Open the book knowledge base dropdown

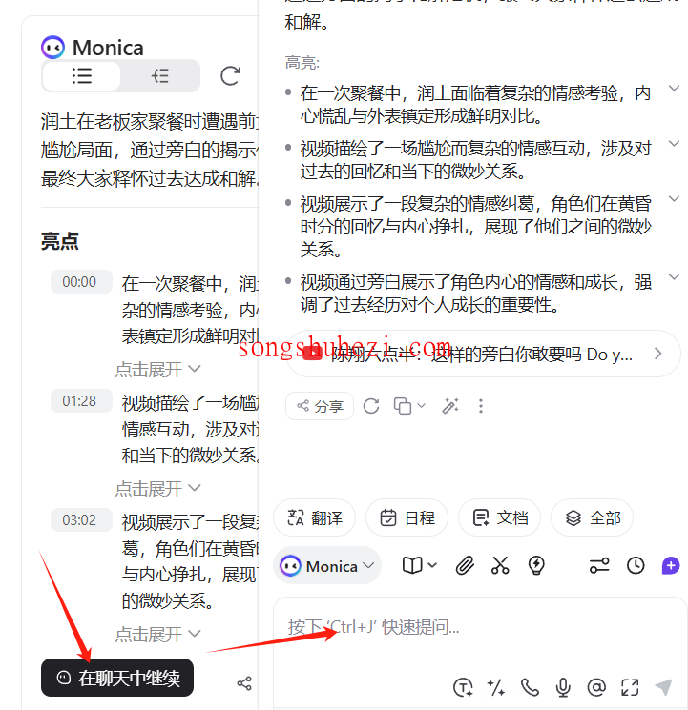(x=419, y=565)
